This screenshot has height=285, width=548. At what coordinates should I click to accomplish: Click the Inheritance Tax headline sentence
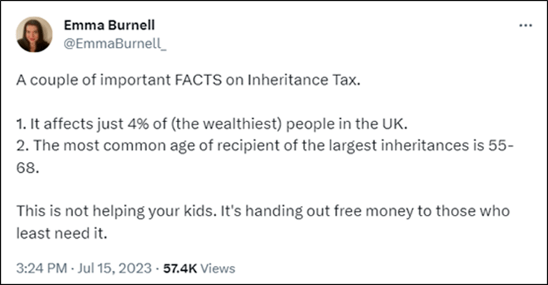coord(188,80)
